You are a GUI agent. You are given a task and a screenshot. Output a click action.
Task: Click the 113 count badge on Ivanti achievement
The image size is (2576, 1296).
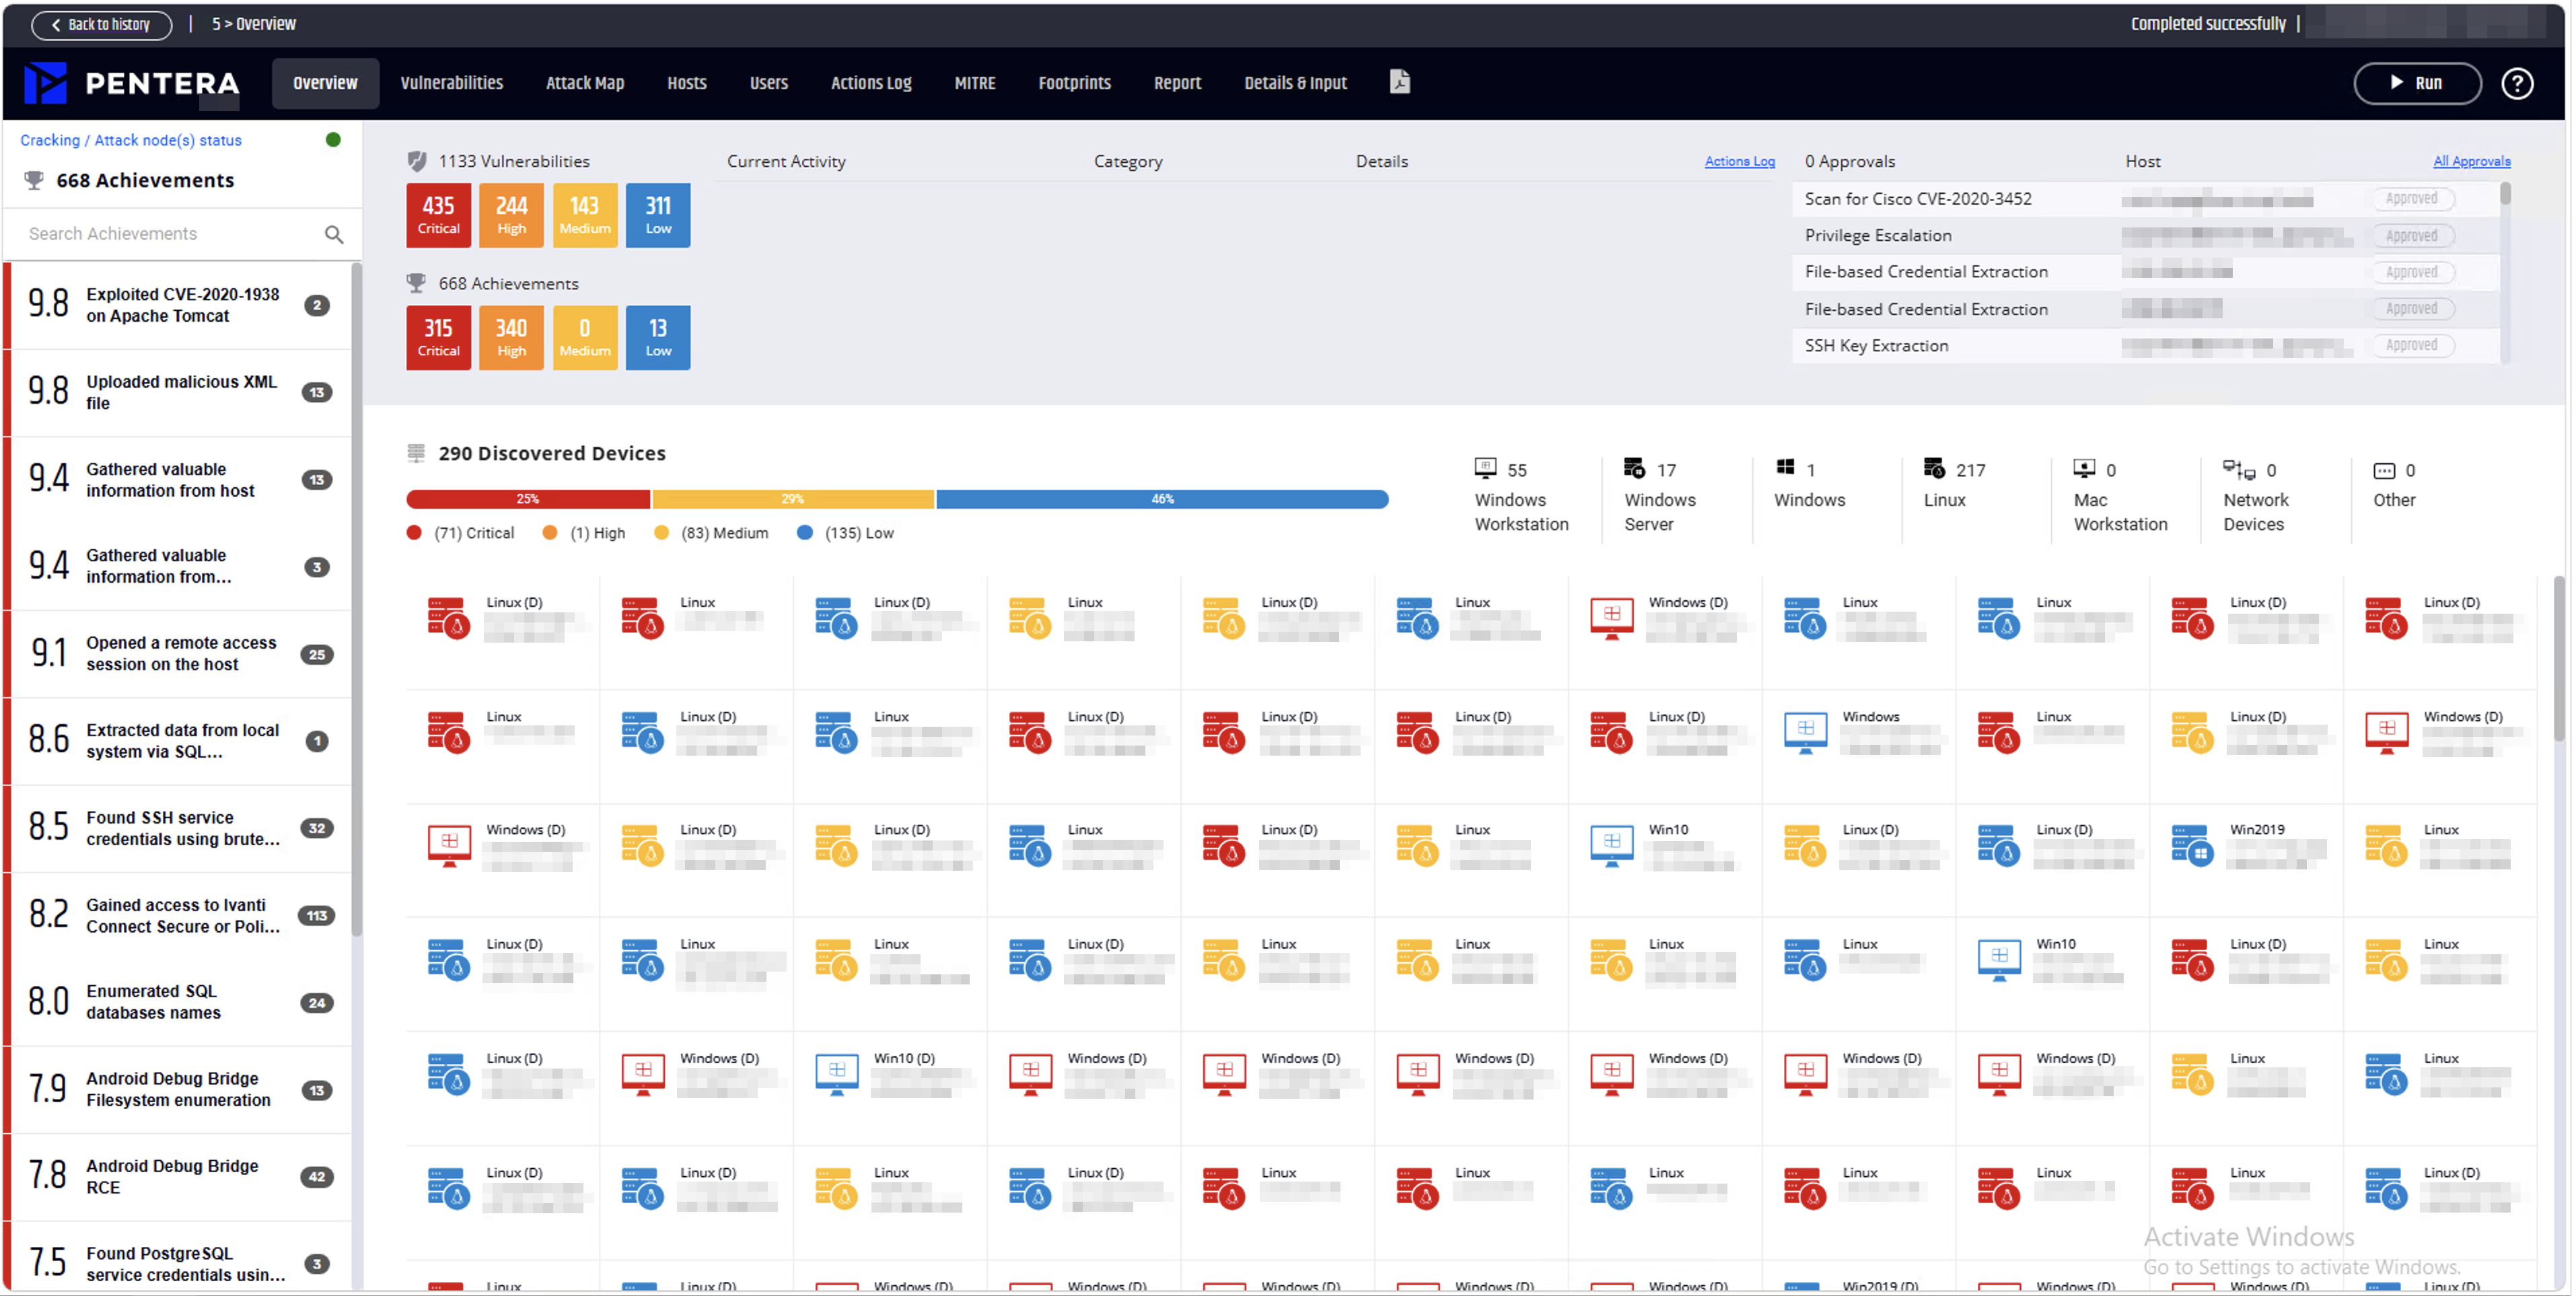[317, 916]
